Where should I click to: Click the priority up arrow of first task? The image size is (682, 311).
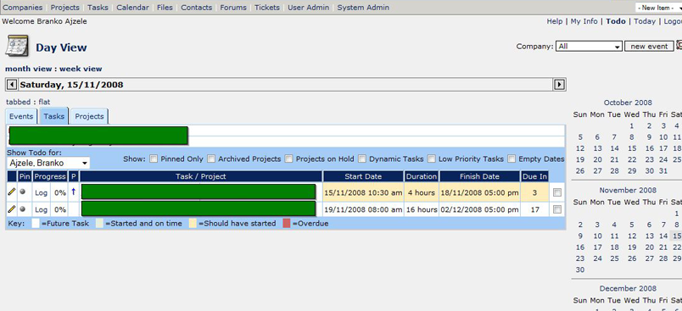point(73,192)
